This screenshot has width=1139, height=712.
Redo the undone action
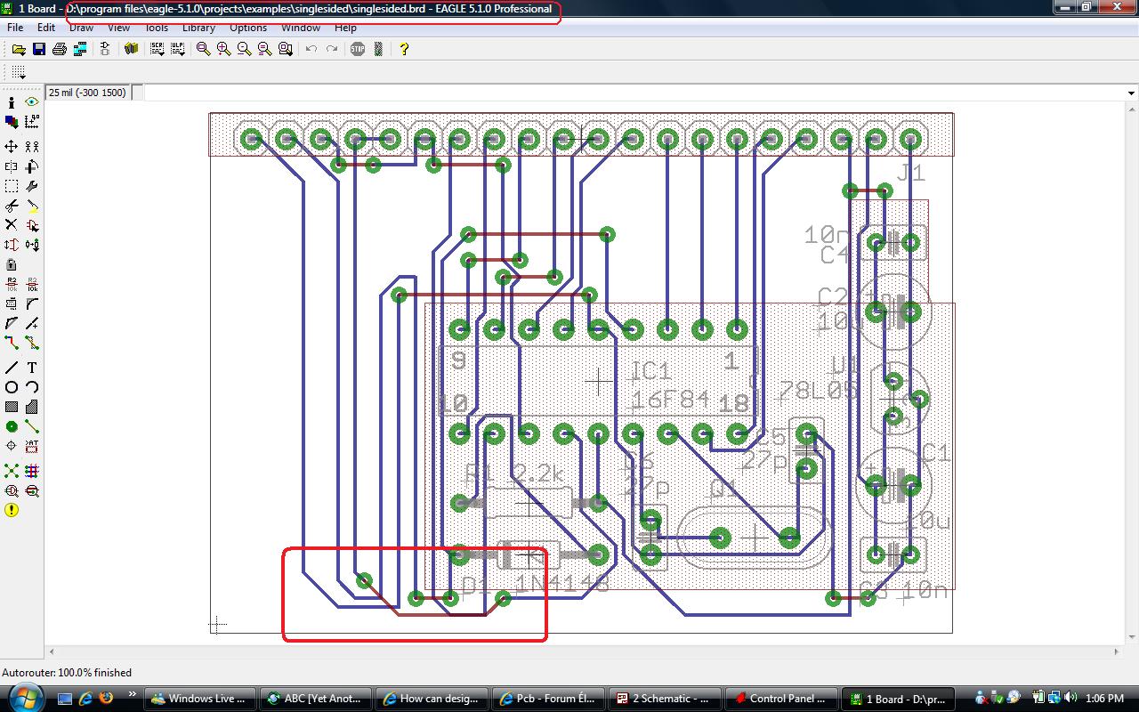[x=332, y=49]
